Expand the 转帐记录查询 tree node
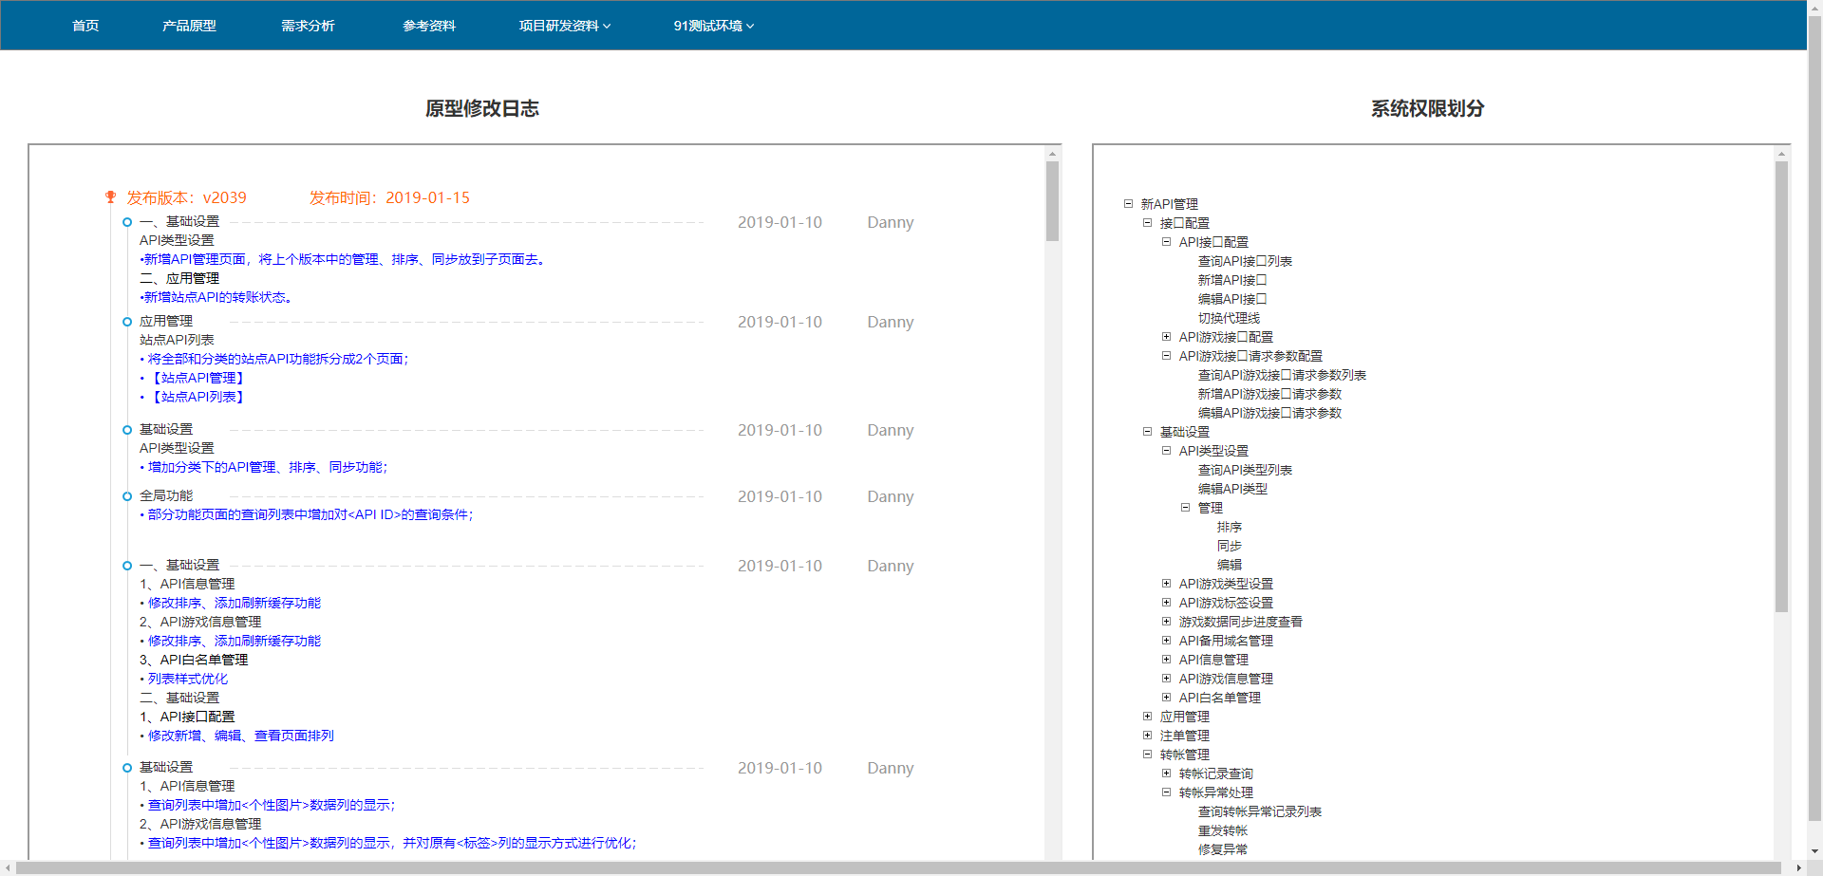1823x876 pixels. (1166, 773)
